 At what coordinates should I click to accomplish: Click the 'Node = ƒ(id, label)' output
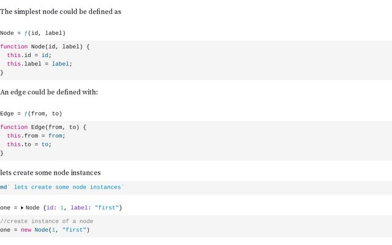coord(33,33)
